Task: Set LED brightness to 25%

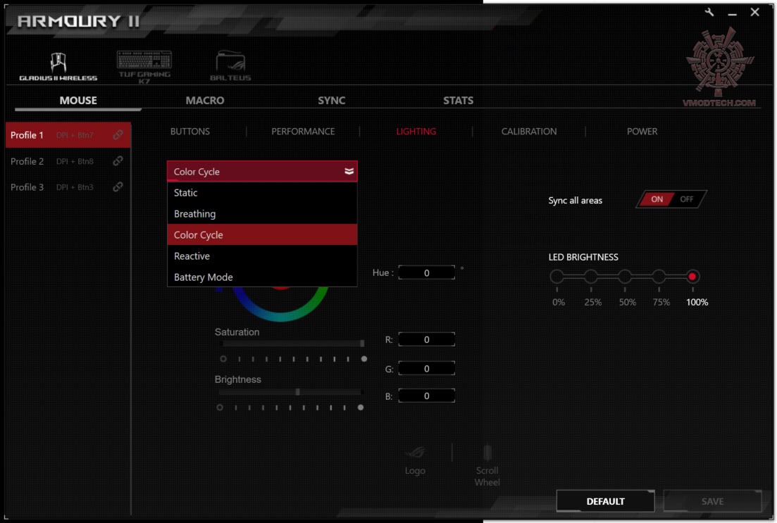Action: 591,277
